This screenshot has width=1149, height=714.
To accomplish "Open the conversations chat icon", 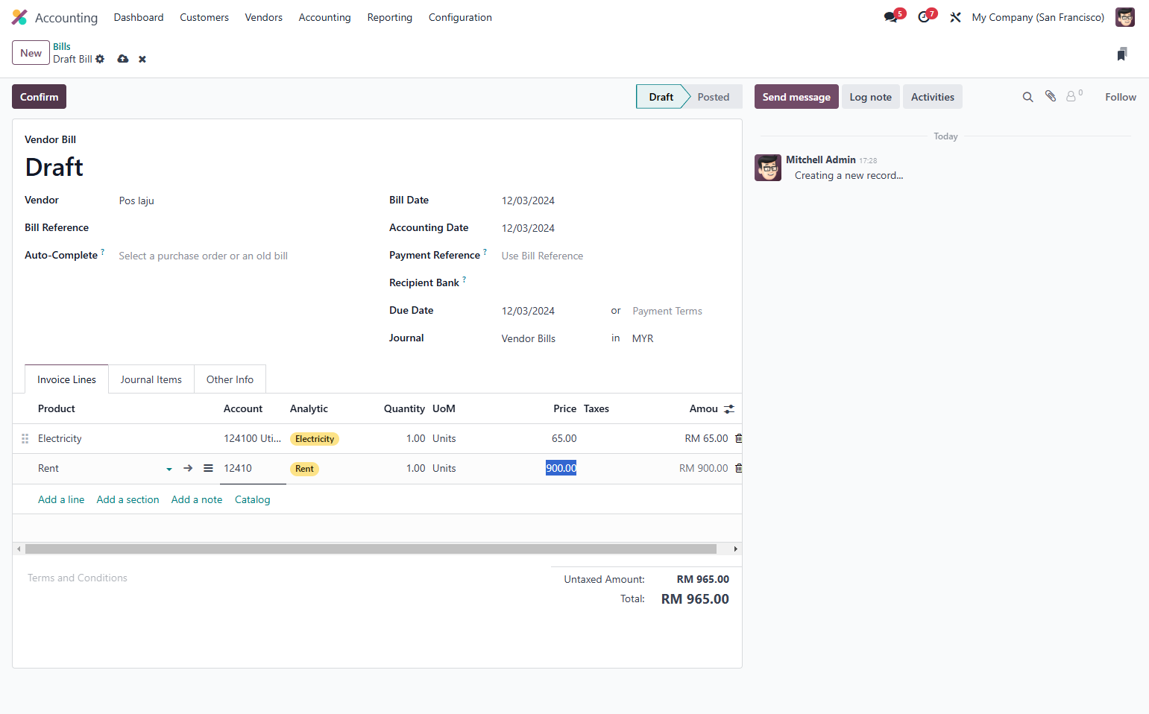I will (891, 17).
